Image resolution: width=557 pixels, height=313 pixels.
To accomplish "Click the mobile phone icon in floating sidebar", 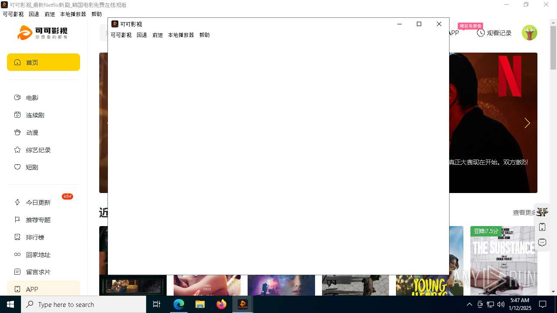I will pyautogui.click(x=542, y=227).
